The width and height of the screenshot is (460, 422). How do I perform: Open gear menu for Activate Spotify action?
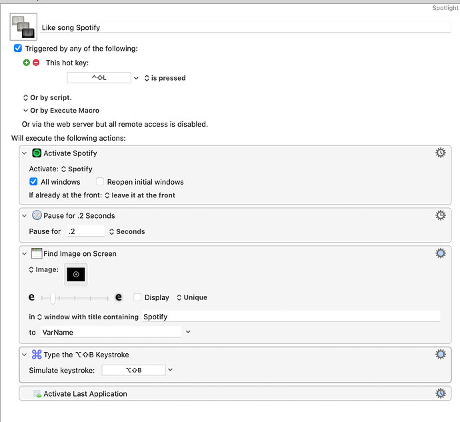click(x=441, y=153)
